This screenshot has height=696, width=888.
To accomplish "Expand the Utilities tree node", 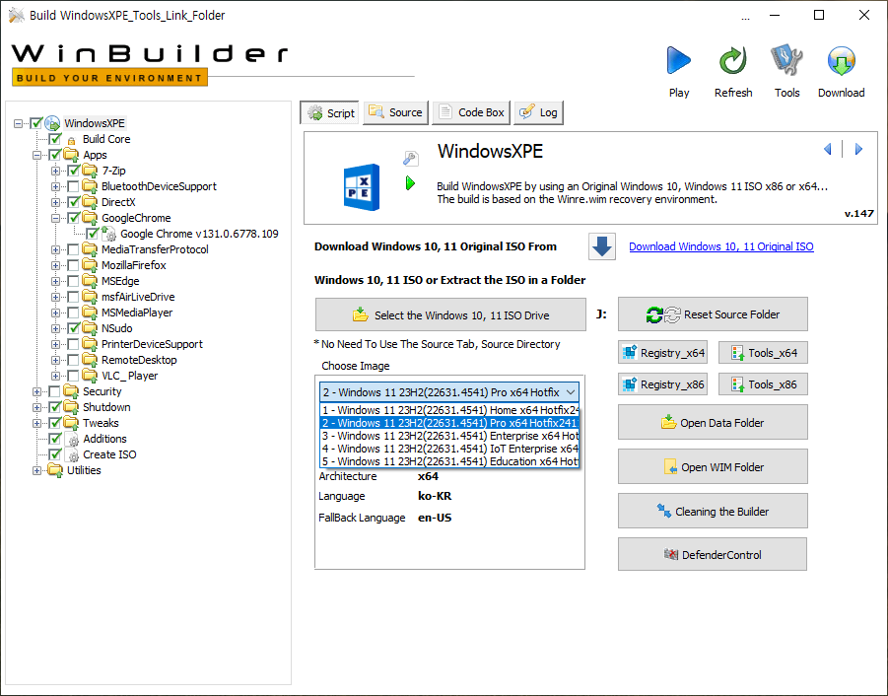I will coord(36,470).
